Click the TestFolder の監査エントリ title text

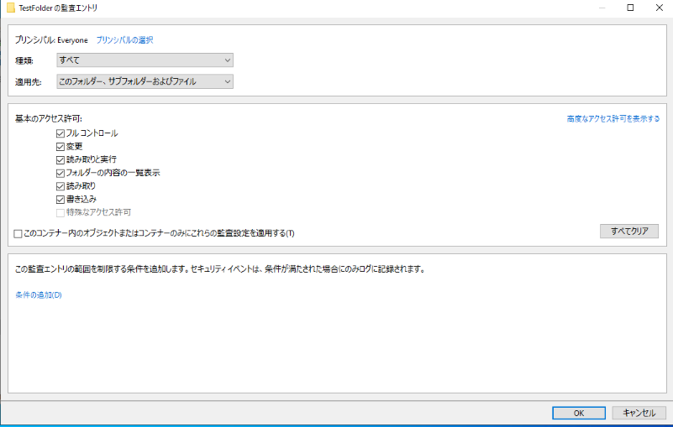pos(57,8)
